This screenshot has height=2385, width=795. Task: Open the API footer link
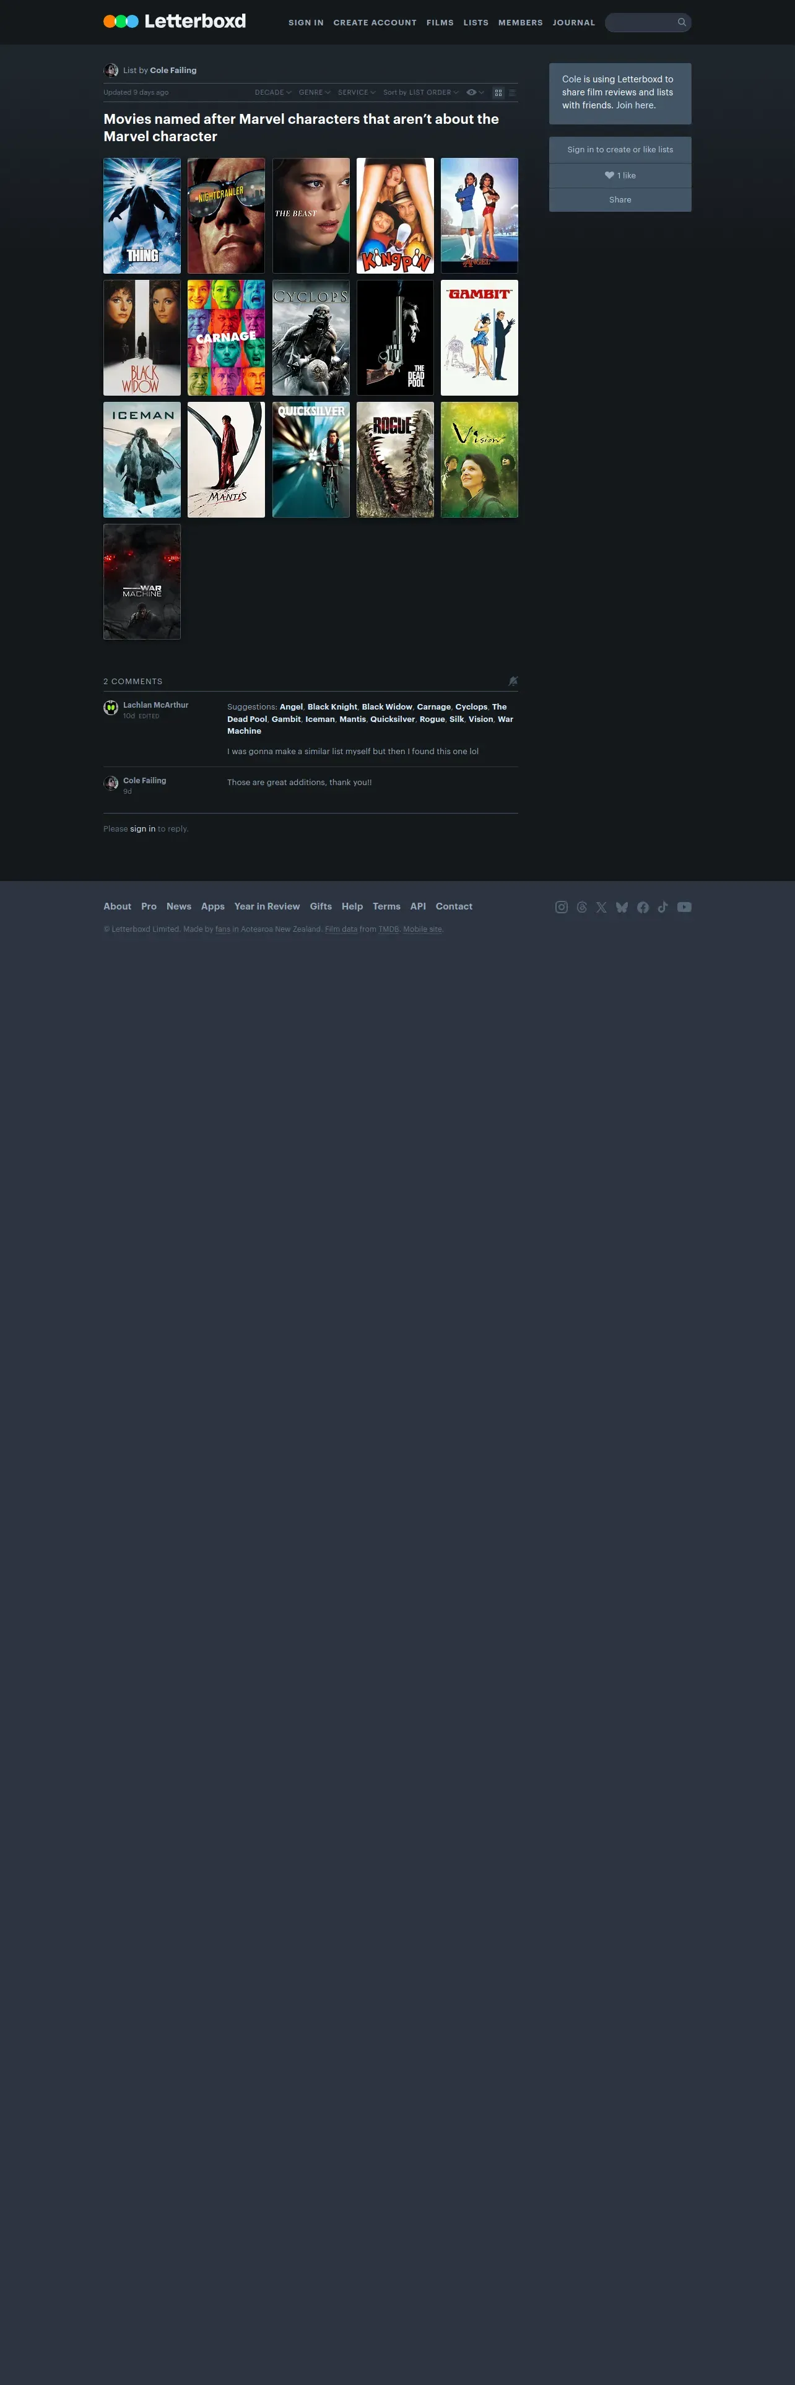coord(419,906)
